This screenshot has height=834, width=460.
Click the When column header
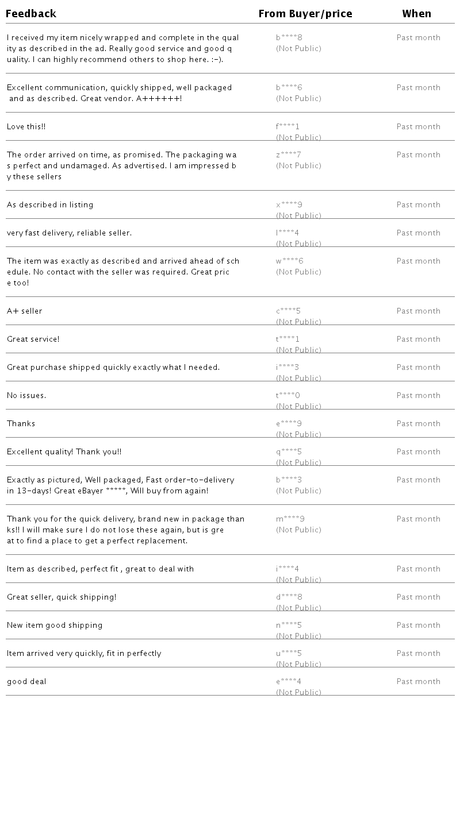tap(417, 14)
